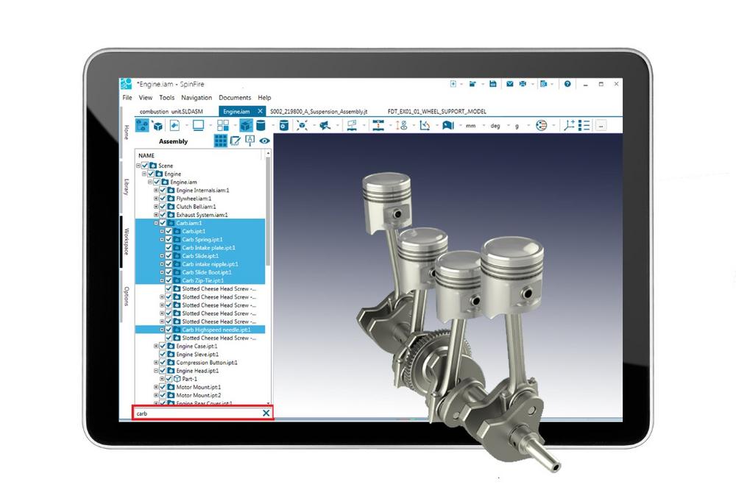Image resolution: width=736 pixels, height=490 pixels.
Task: Open the Navigation menu
Action: tap(197, 98)
